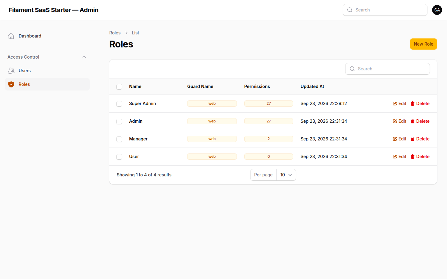
Task: Click the edit pencil icon for User
Action: (395, 157)
